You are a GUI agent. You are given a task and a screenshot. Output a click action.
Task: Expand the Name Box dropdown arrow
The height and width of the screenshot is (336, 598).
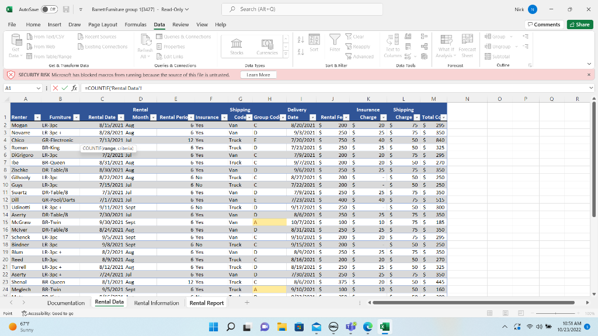click(39, 88)
